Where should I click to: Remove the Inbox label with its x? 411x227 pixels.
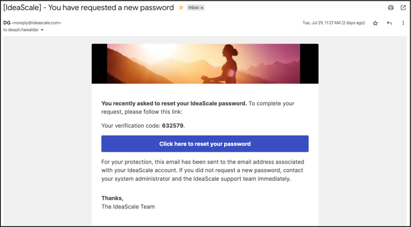click(x=202, y=8)
